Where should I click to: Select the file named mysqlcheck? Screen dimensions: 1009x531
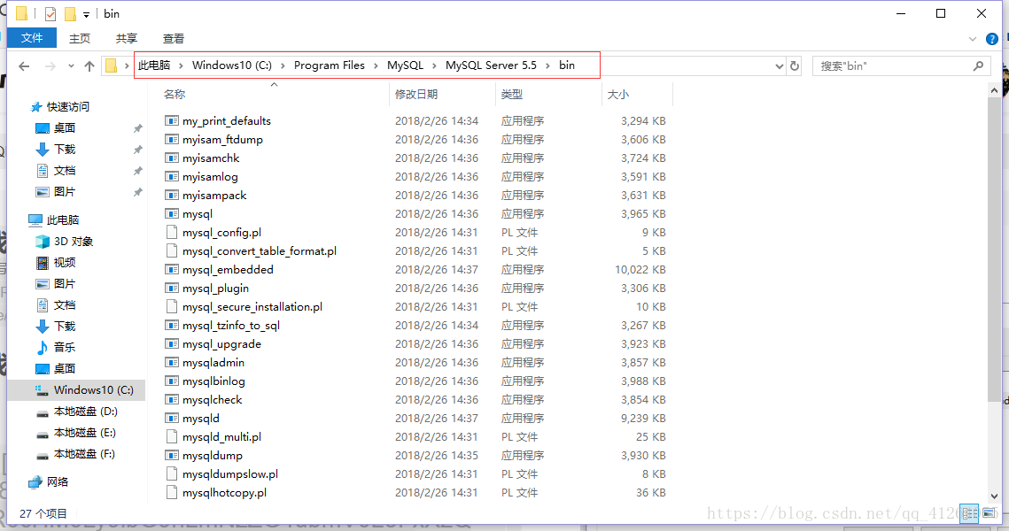tap(213, 400)
